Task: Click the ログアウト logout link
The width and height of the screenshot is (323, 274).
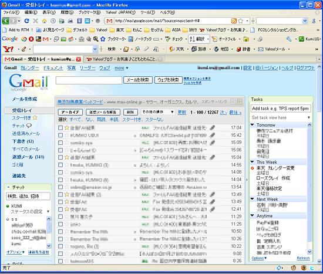Action: tap(305, 67)
